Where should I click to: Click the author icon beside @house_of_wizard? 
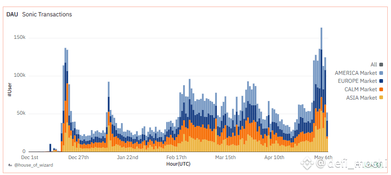[10, 165]
